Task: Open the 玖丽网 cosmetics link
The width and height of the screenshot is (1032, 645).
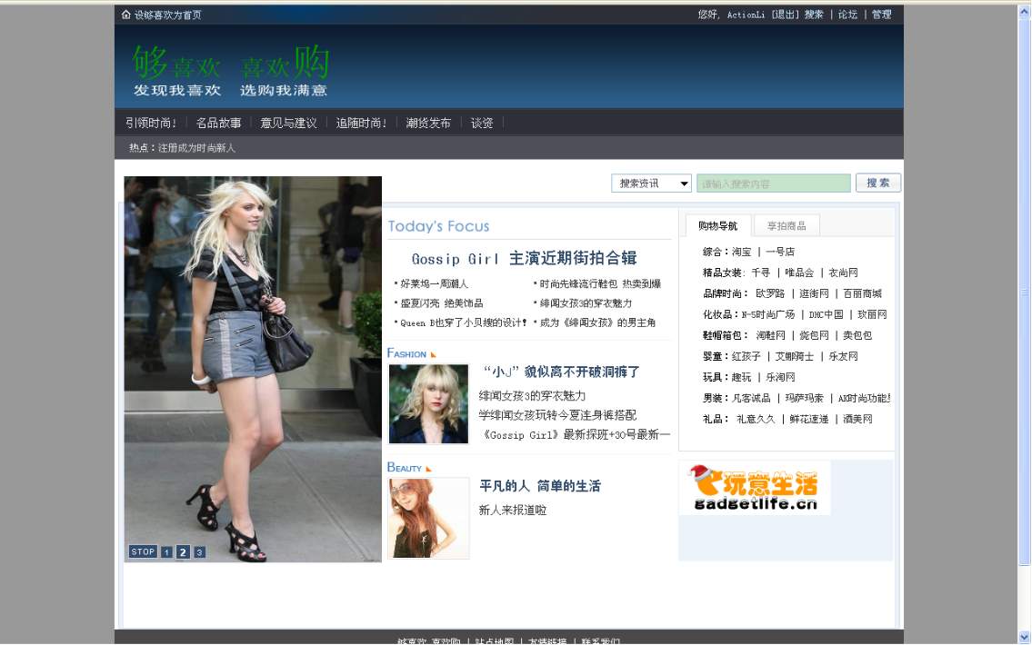Action: click(872, 315)
